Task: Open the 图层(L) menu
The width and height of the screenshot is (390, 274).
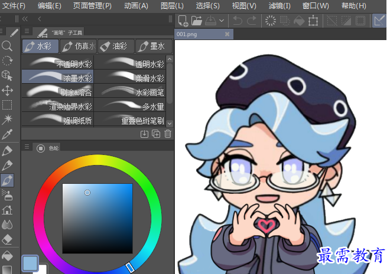Action: [x=172, y=6]
